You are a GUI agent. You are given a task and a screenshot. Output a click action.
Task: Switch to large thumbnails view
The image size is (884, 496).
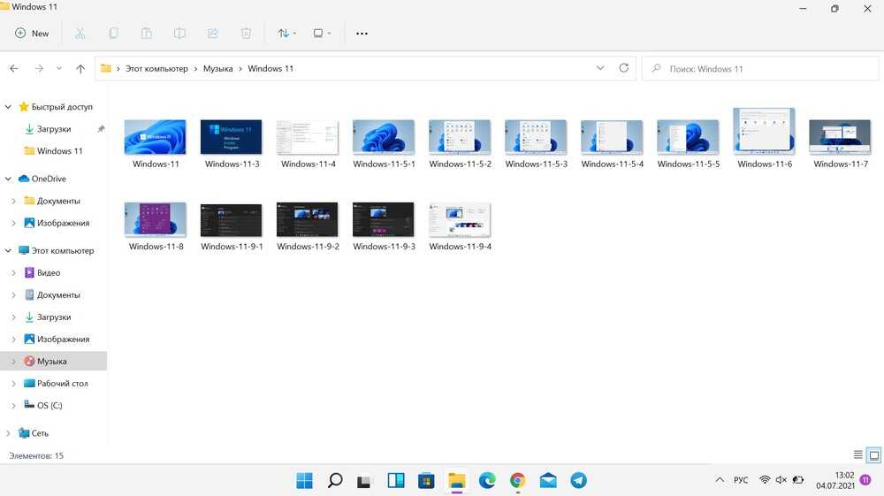pyautogui.click(x=873, y=455)
